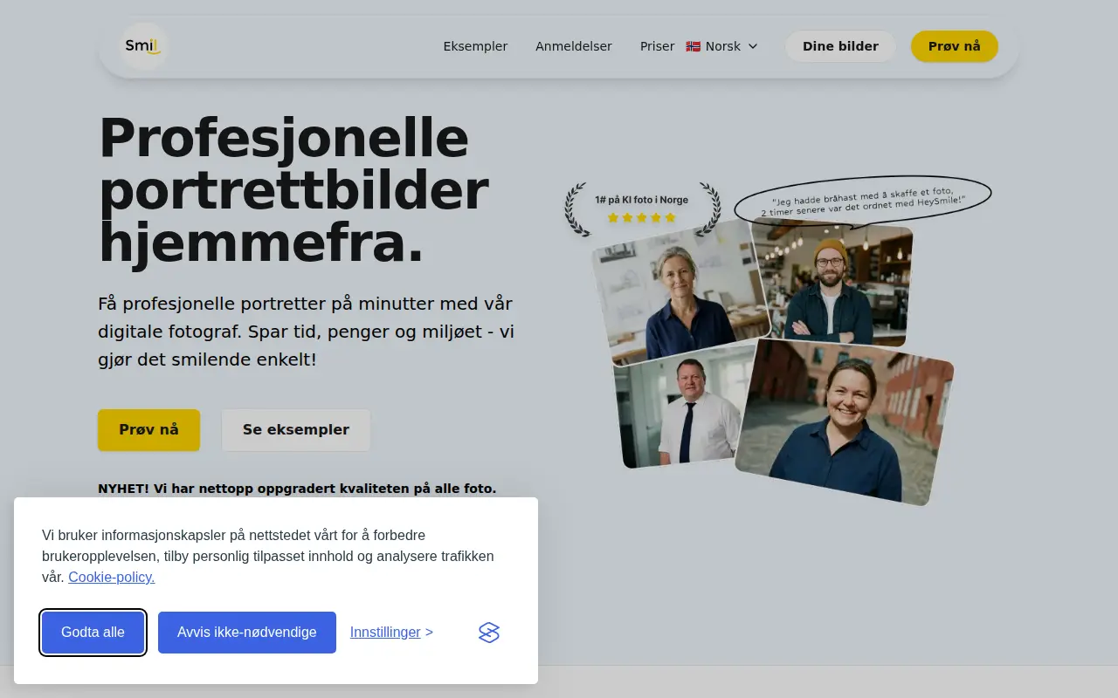1118x698 pixels.
Task: Click the five-star rating badge
Action: 642,217
